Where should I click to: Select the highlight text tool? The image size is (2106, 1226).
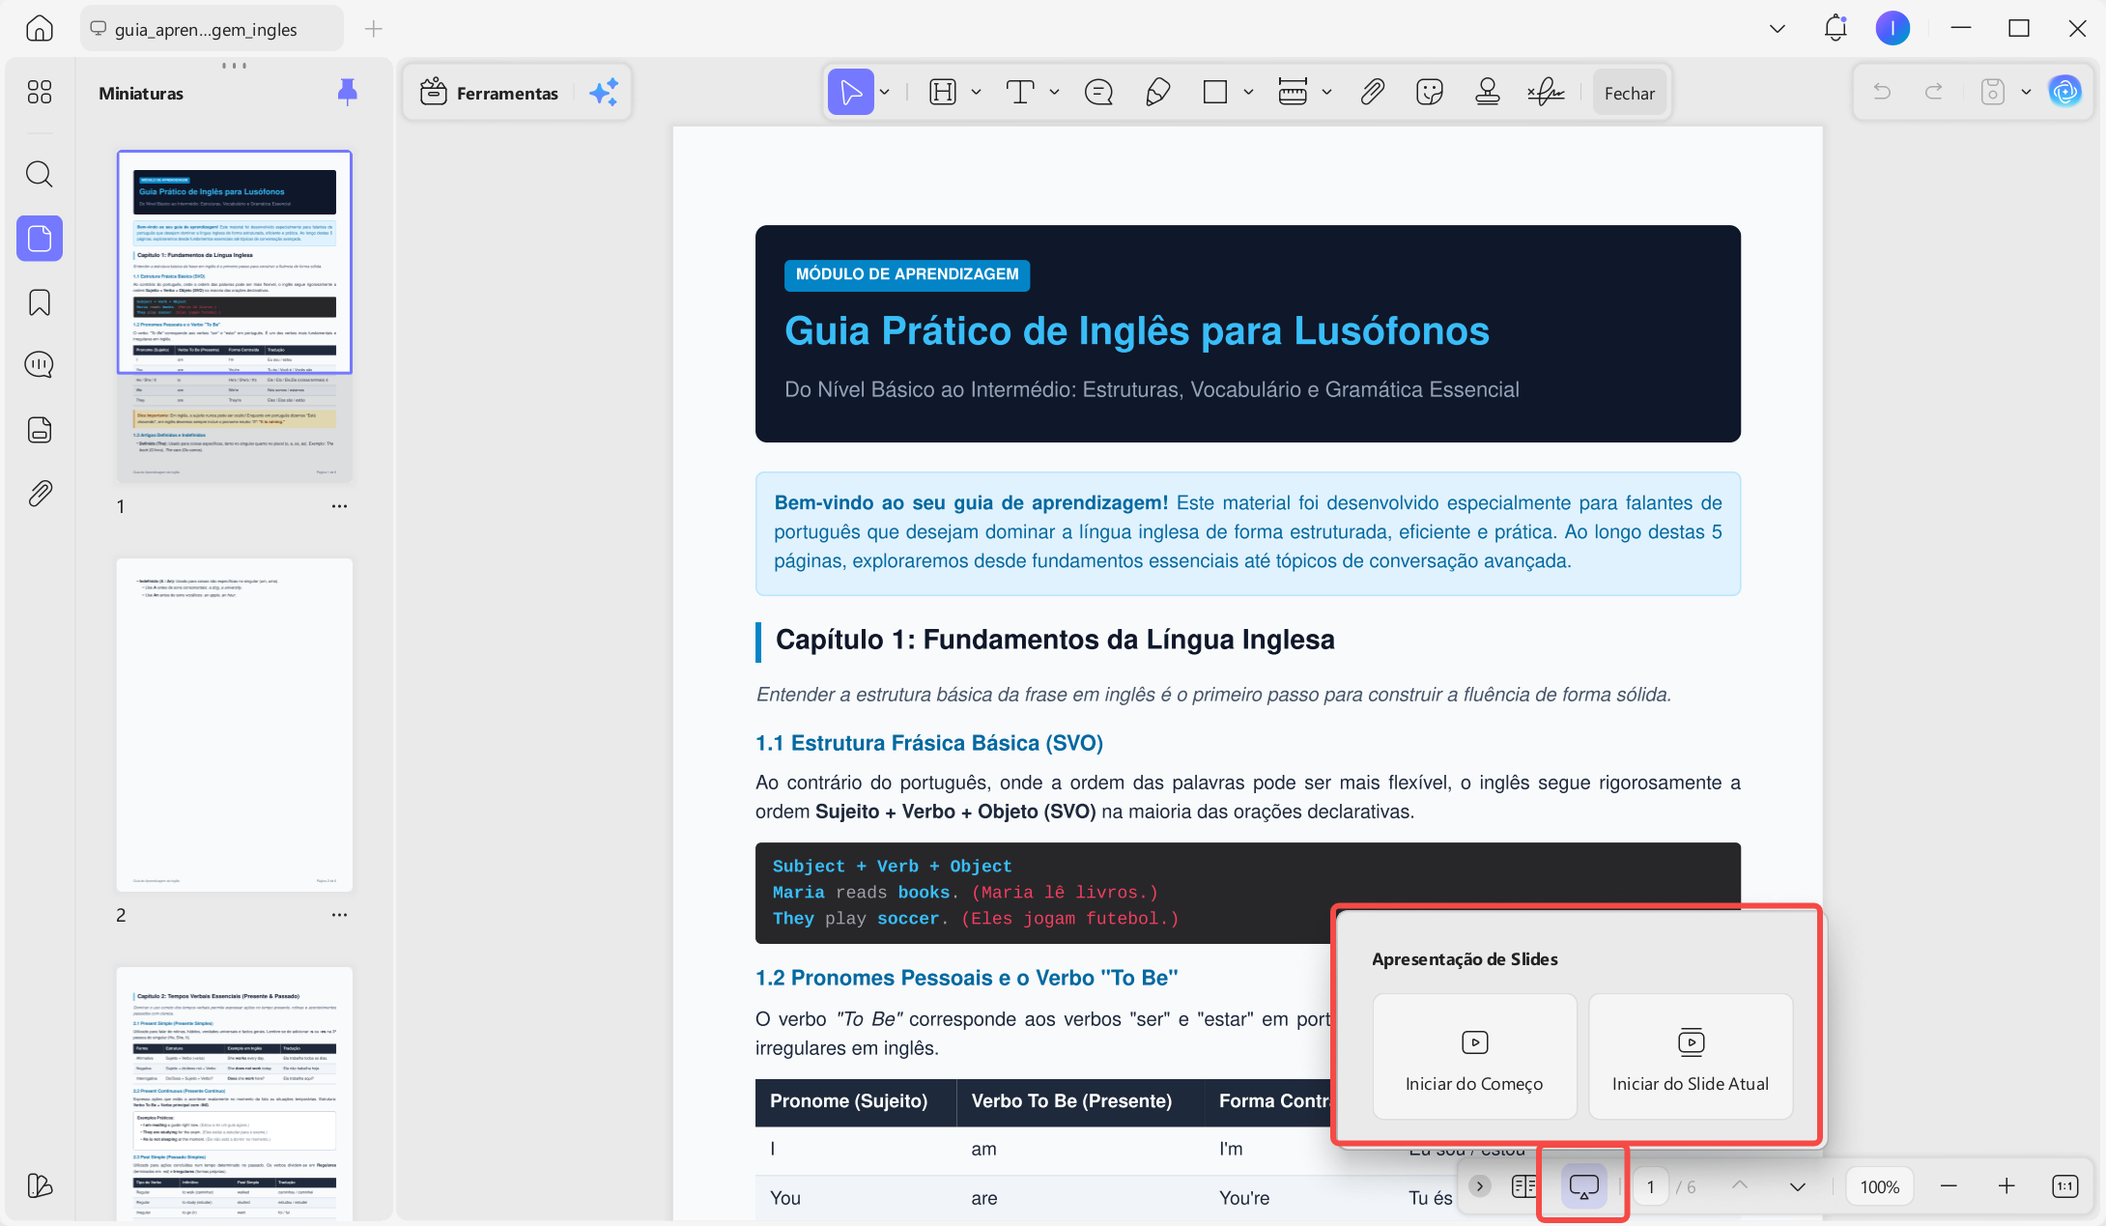pyautogui.click(x=943, y=93)
